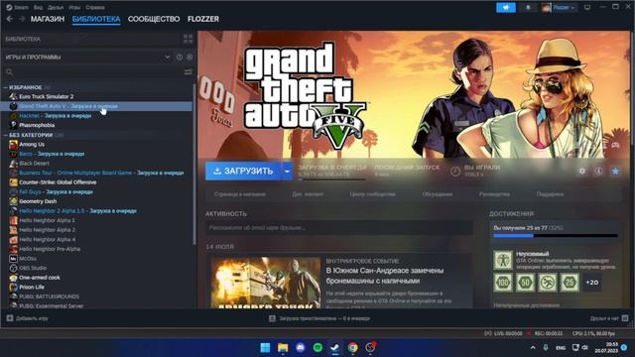Image resolution: width=635 pixels, height=357 pixels.
Task: Open the Игры menu
Action: [74, 7]
